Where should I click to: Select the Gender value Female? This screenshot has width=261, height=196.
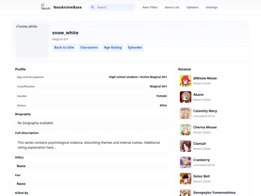pos(161,96)
